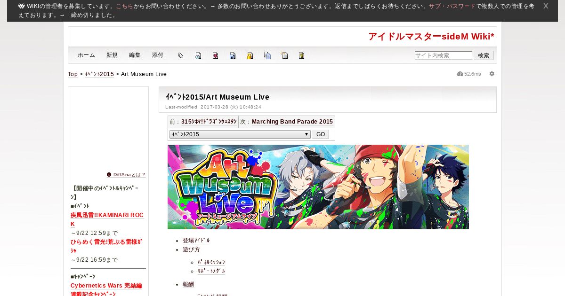Open ひらめく雷光!荒ぶる雷様ｶﾞｼｬ link

(106, 246)
